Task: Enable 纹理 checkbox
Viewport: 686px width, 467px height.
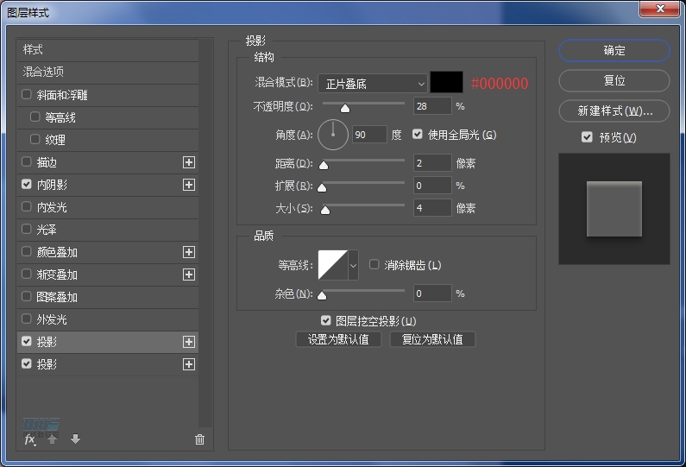Action: (x=35, y=139)
